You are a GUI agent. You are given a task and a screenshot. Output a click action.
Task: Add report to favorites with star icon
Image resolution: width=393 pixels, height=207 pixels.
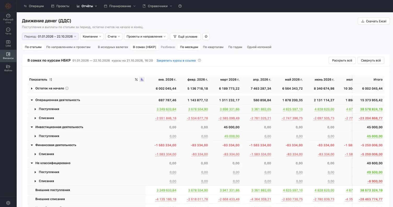(x=206, y=37)
